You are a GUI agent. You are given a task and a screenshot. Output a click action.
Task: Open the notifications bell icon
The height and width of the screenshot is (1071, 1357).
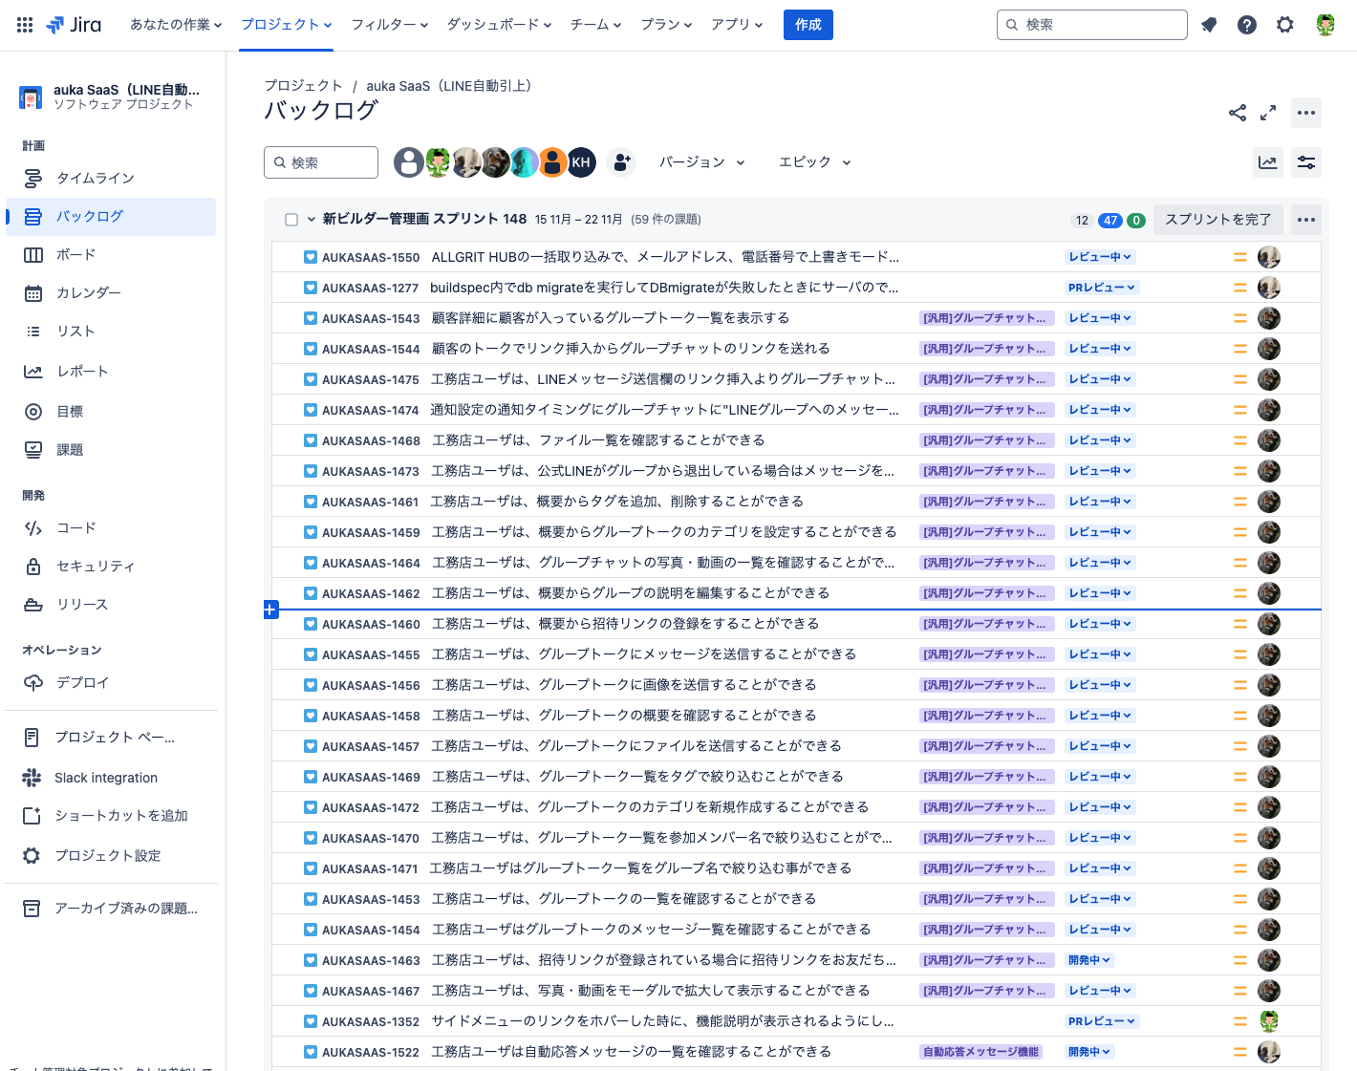[x=1209, y=25]
